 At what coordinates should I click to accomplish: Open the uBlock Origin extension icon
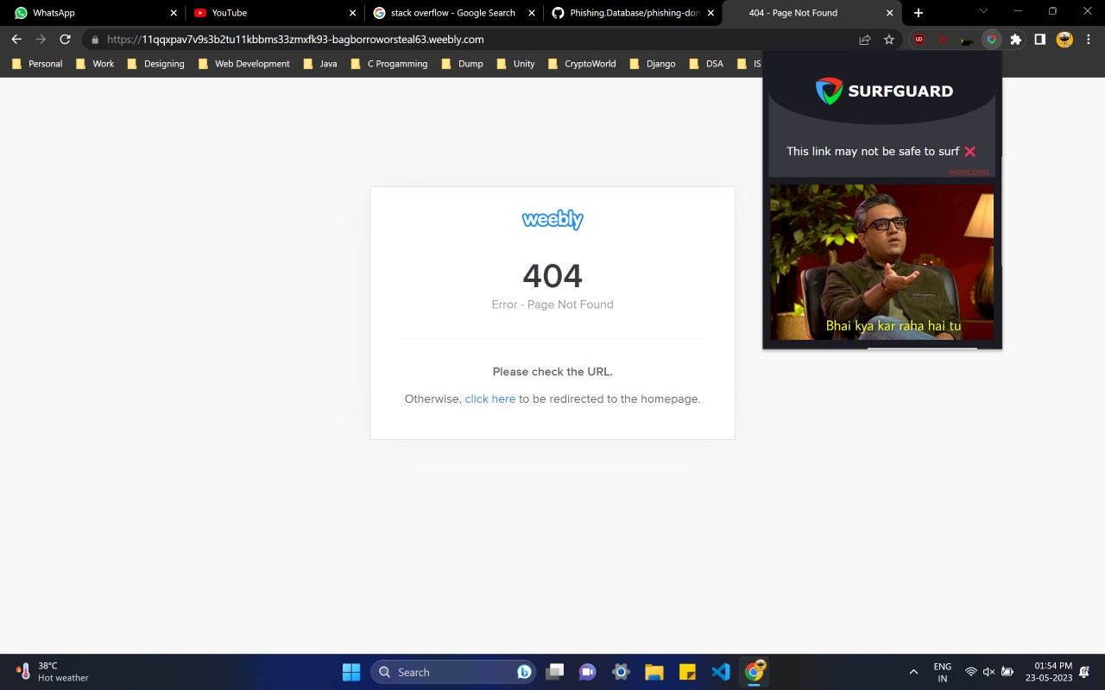point(919,40)
